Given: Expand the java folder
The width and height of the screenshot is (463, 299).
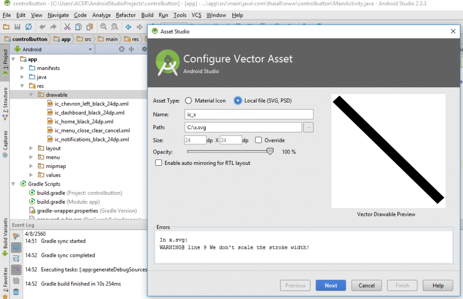Looking at the screenshot, I should (x=22, y=77).
